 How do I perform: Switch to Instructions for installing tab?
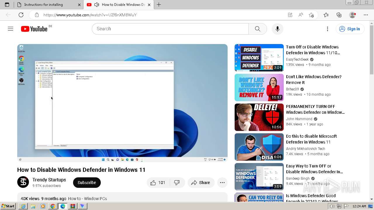pos(49,5)
